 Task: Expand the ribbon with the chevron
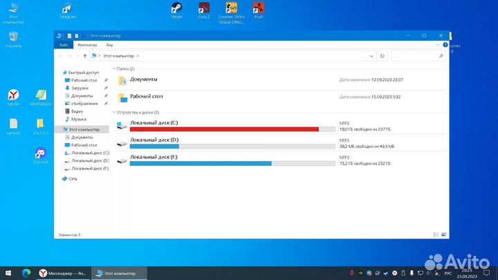[438, 45]
